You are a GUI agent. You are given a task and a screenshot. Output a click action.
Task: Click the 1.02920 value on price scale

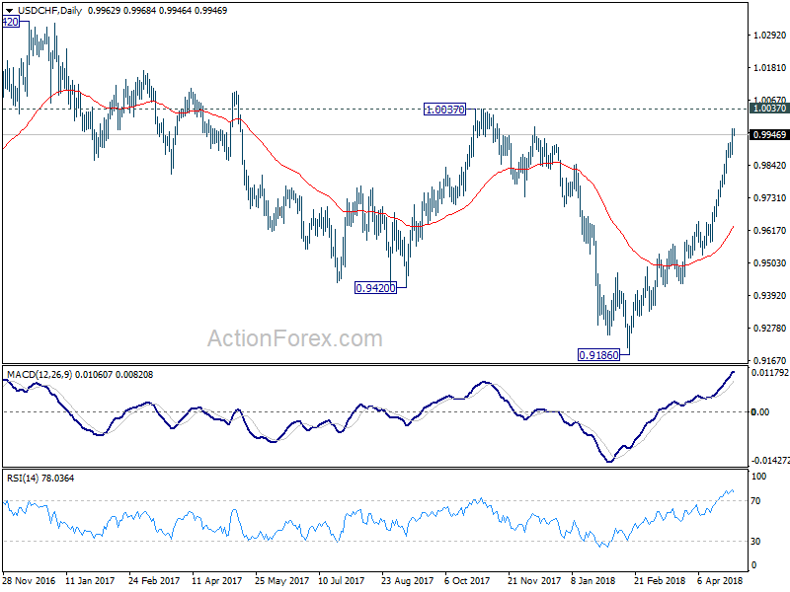pyautogui.click(x=769, y=36)
